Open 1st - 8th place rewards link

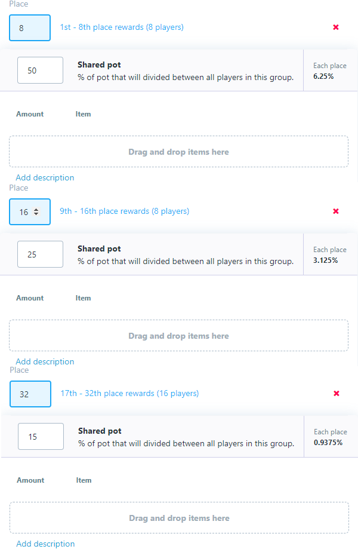tap(122, 27)
